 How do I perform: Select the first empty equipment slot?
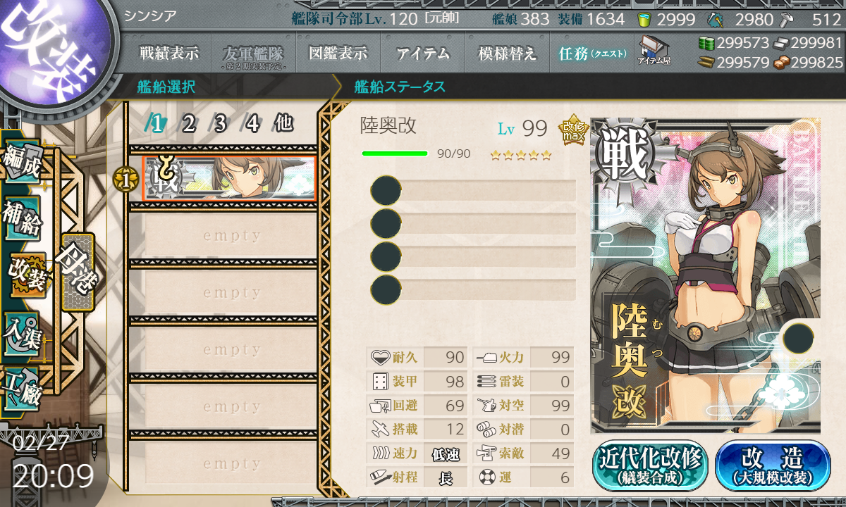[x=473, y=191]
